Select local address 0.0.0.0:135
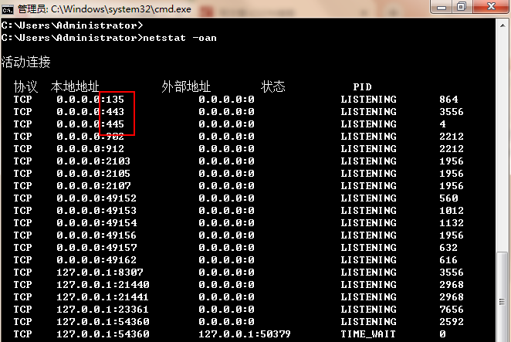This screenshot has height=342, width=511. (x=90, y=100)
